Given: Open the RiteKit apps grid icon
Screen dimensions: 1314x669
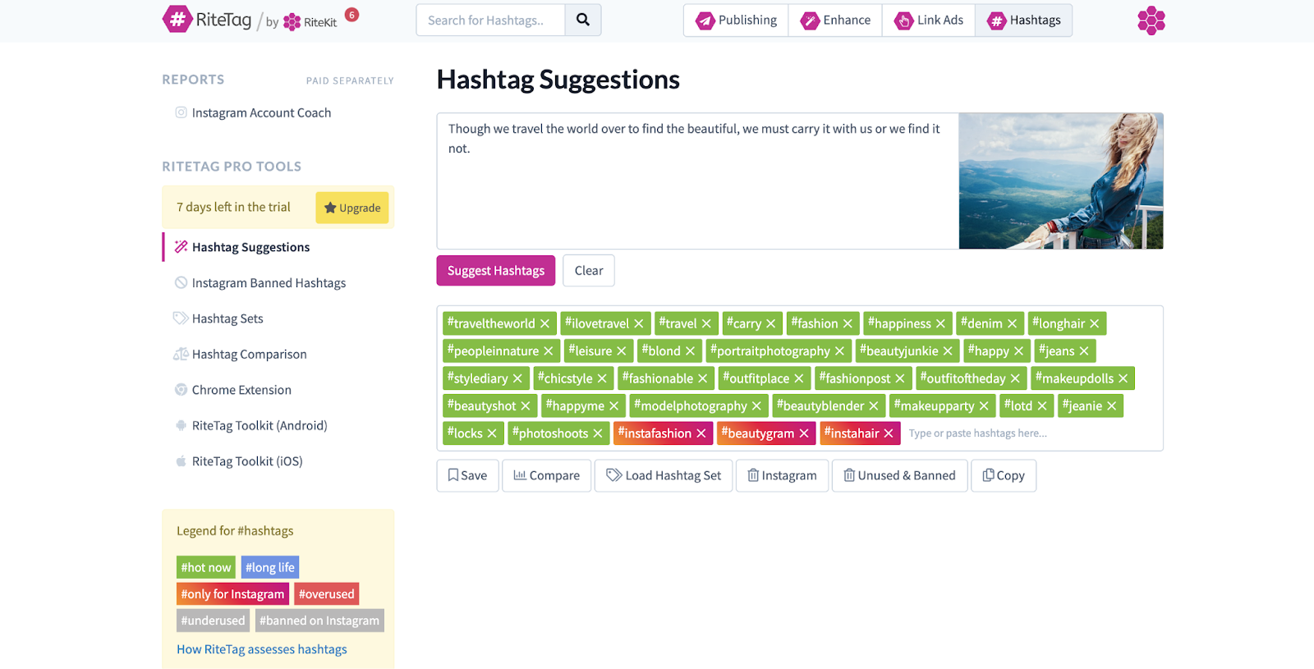Looking at the screenshot, I should click(x=1151, y=21).
